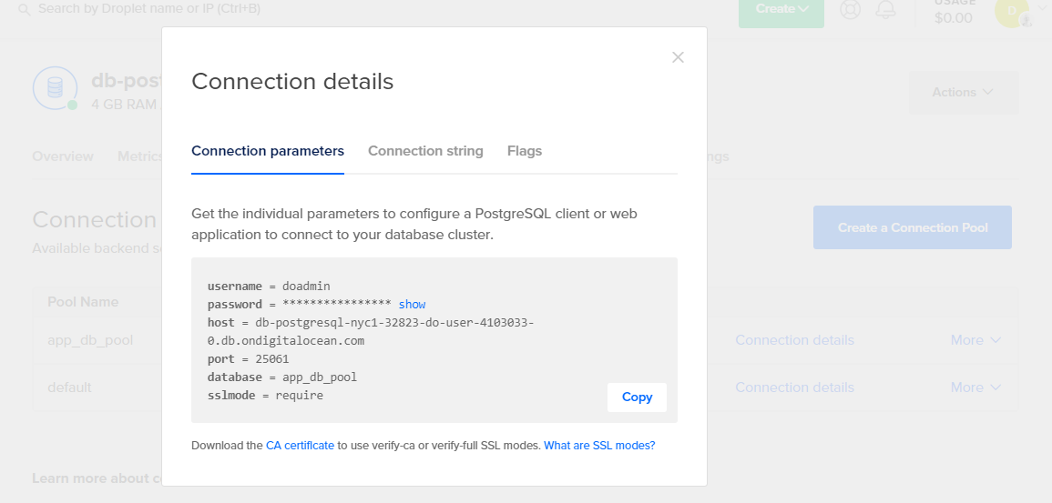Viewport: 1052px width, 503px height.
Task: Copy the connection parameters
Action: 637,397
